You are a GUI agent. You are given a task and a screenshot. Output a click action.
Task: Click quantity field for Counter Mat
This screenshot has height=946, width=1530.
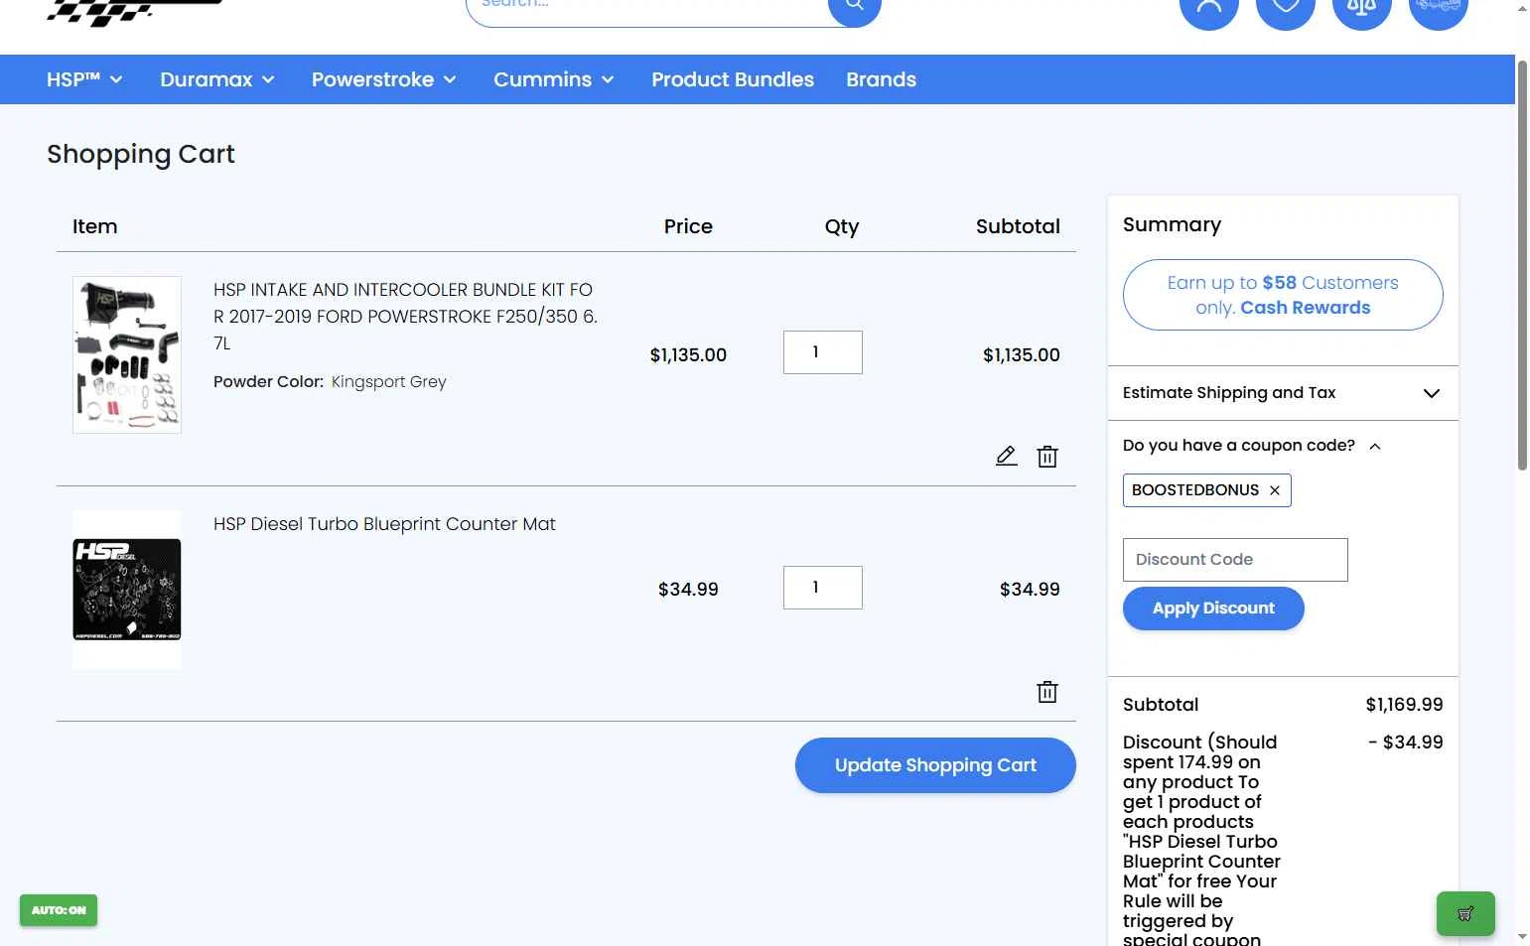pos(823,588)
